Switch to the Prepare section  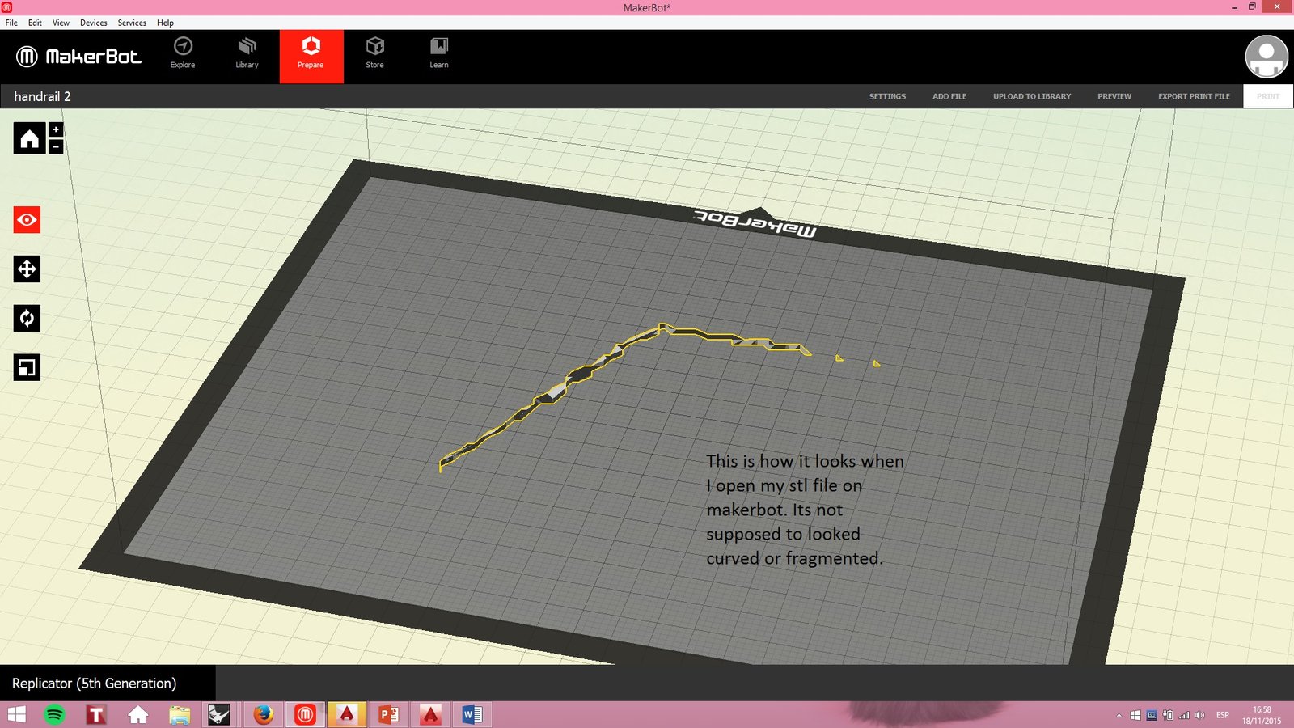[x=311, y=56]
